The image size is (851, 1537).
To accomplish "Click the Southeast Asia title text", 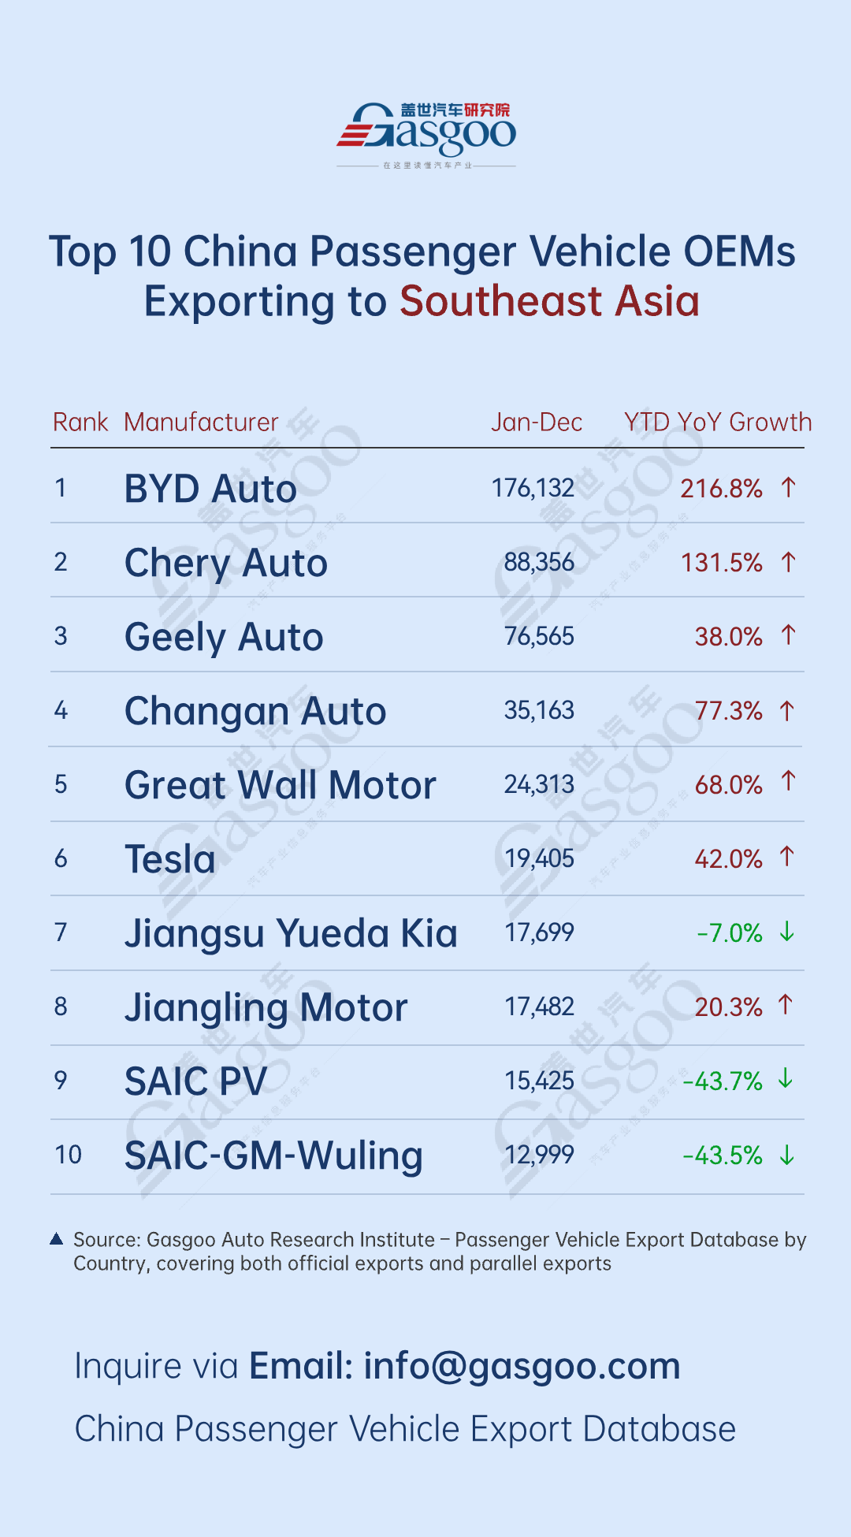I will [549, 301].
